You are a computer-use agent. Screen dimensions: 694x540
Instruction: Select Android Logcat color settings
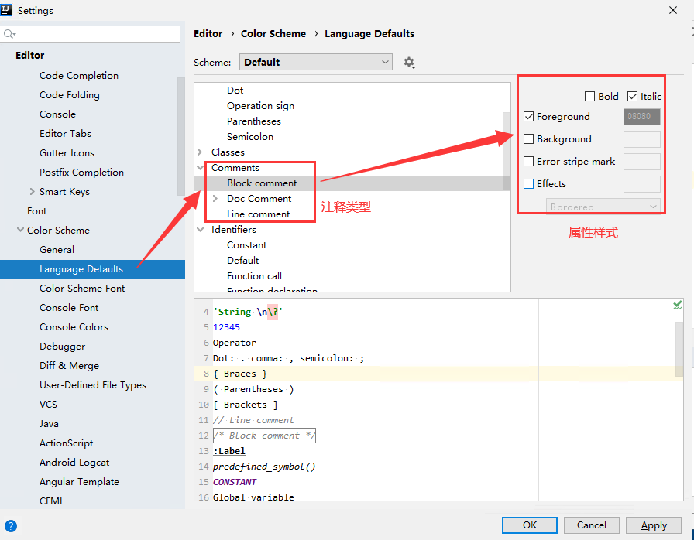point(74,462)
